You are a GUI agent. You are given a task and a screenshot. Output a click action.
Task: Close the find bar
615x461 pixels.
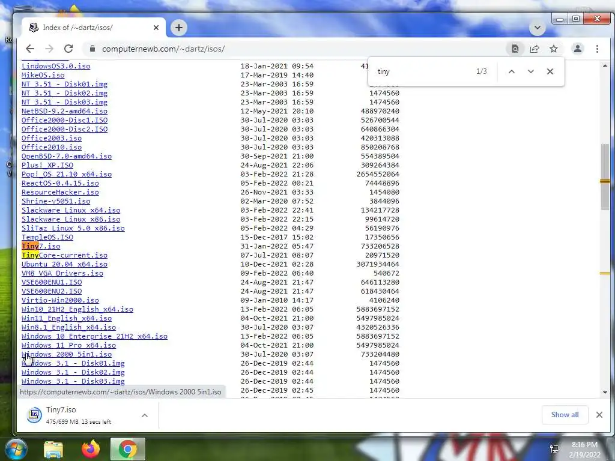(550, 71)
